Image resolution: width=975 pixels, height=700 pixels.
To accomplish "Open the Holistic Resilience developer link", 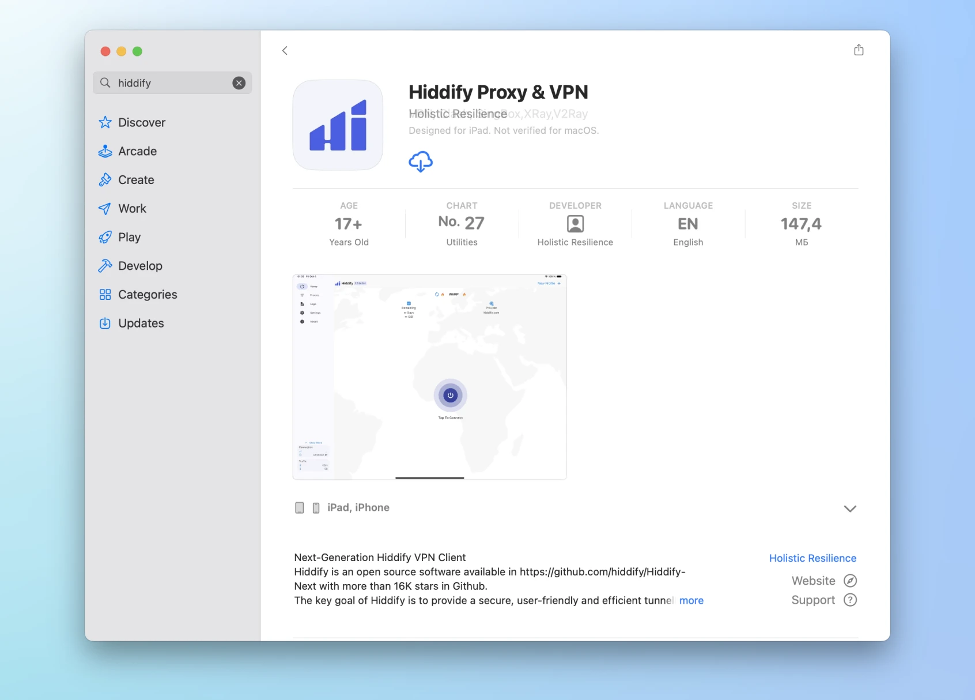I will pyautogui.click(x=812, y=558).
